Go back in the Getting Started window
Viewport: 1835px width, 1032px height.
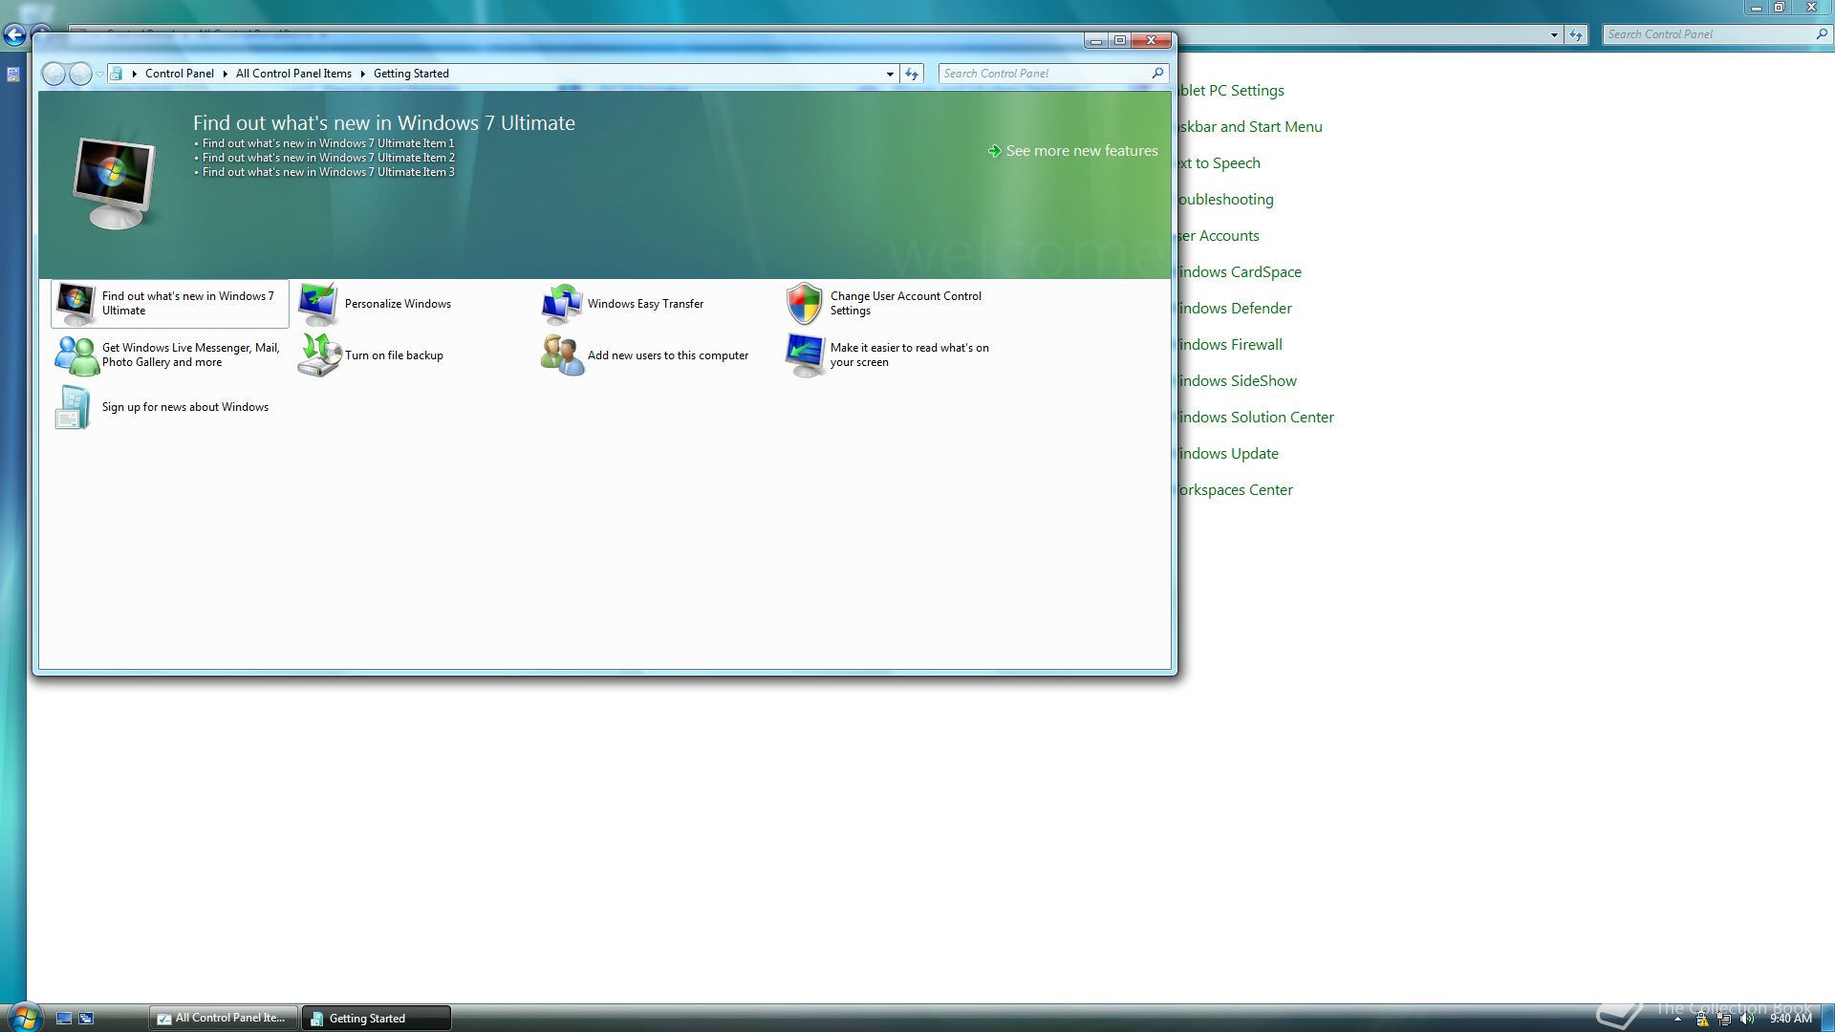tap(54, 74)
